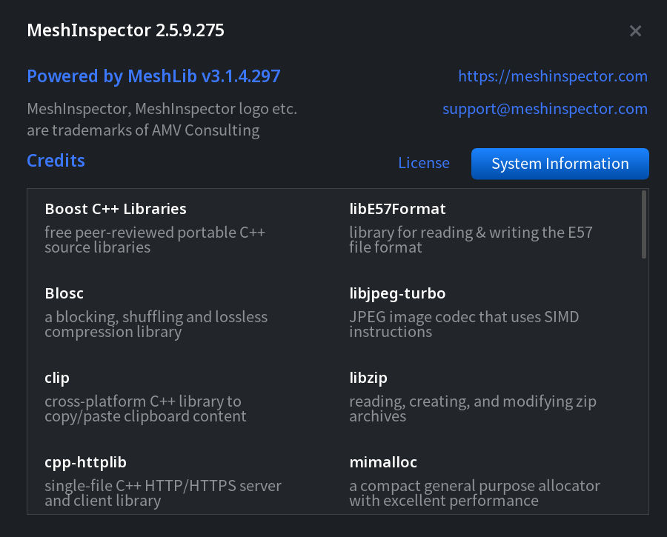The image size is (667, 537).
Task: Click the AMV Consulting trademark notice
Action: pos(162,119)
